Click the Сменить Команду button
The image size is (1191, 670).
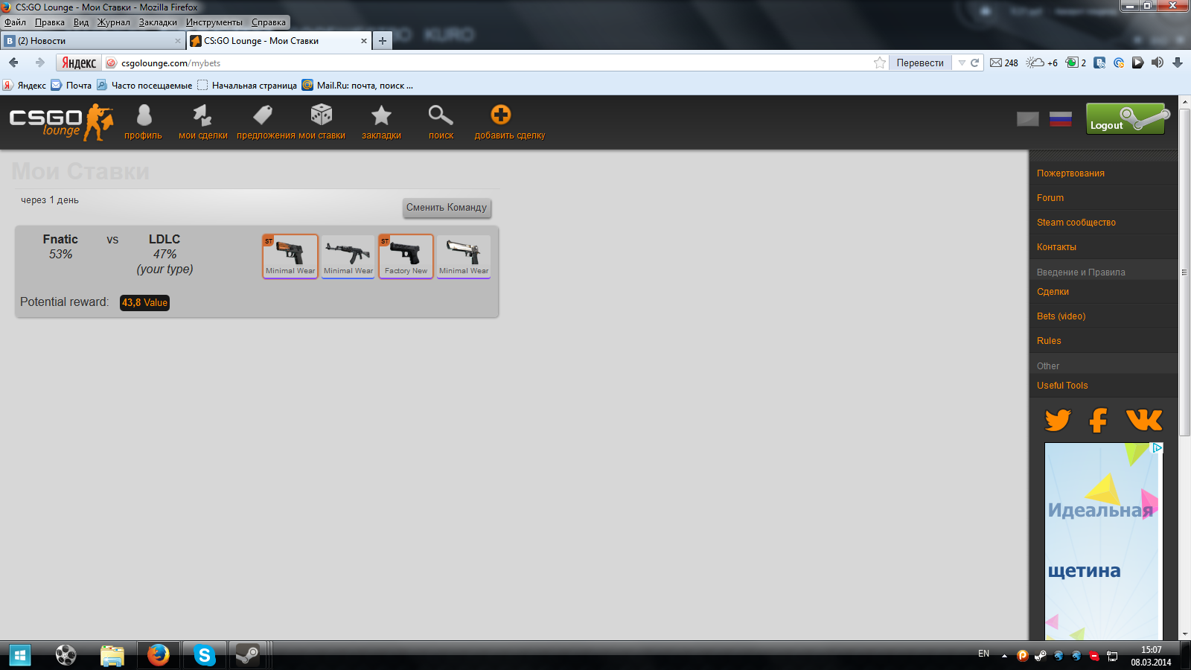[447, 208]
